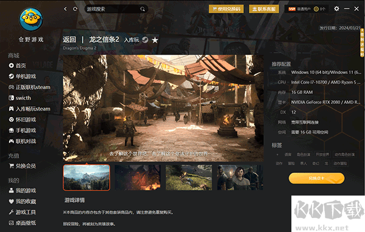
Task: Click the Switch console icon for swicth
Action: 11,98
